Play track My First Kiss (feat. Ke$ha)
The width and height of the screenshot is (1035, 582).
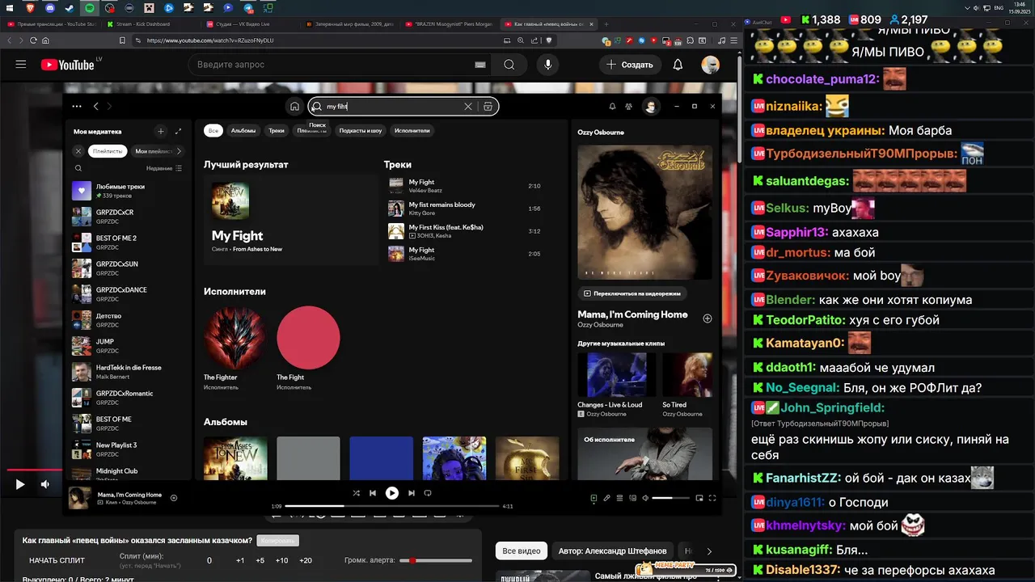pos(465,231)
